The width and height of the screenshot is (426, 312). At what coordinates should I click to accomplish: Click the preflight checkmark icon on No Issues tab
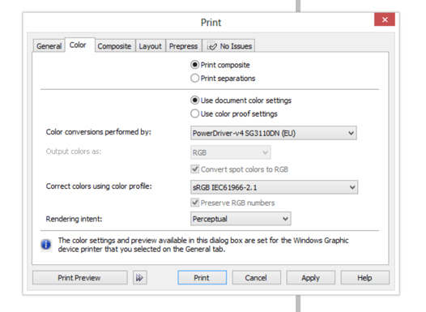click(x=212, y=46)
